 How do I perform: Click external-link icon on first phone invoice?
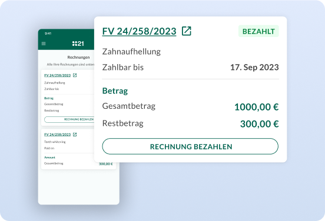pyautogui.click(x=75, y=75)
